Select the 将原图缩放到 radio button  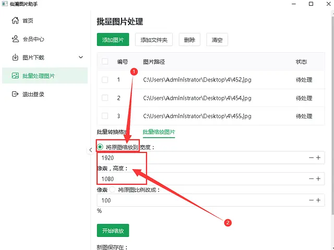[x=100, y=147]
